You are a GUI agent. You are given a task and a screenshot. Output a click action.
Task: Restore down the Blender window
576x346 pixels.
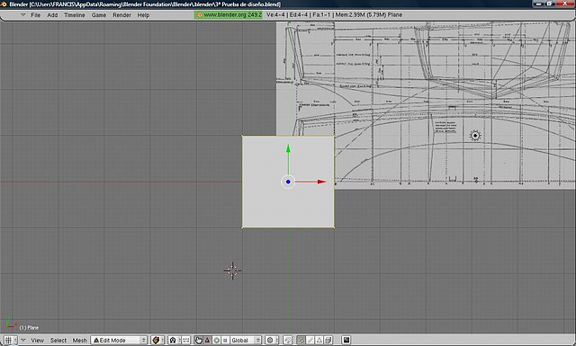point(550,4)
